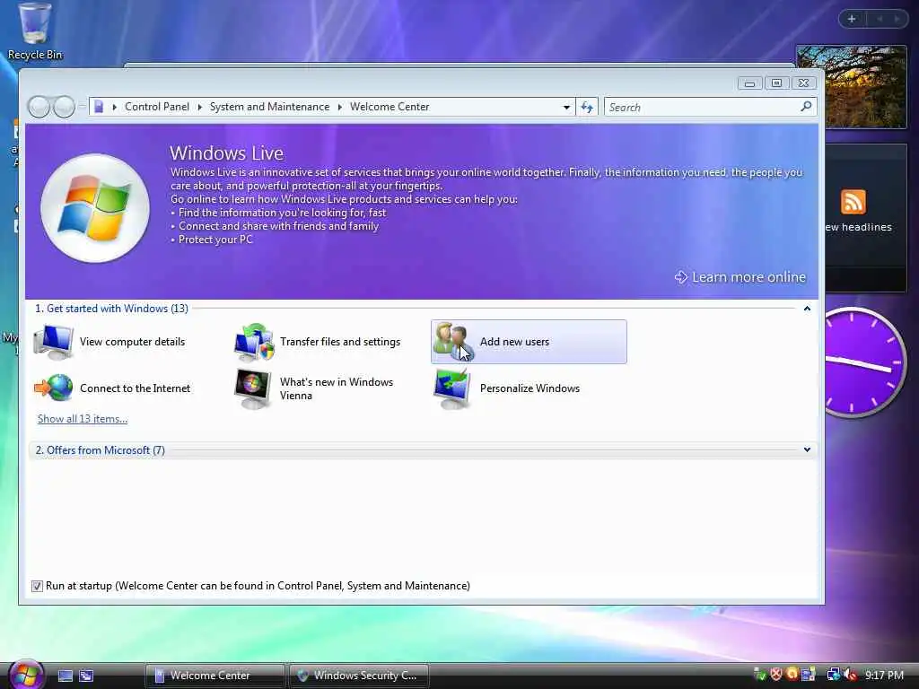
Task: Open the View computer details icon
Action: click(53, 342)
